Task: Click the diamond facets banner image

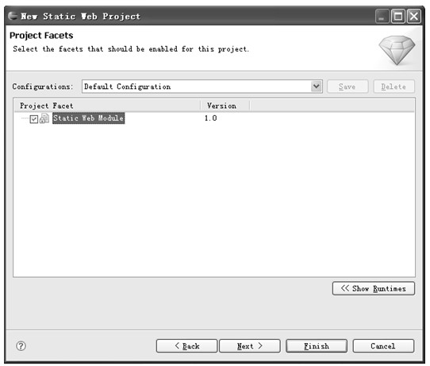Action: point(397,50)
